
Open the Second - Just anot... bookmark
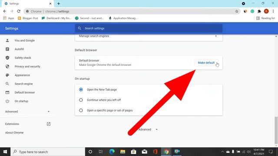pos(89,18)
